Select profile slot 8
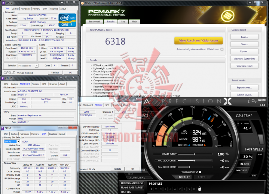 pyautogui.click(x=184, y=189)
